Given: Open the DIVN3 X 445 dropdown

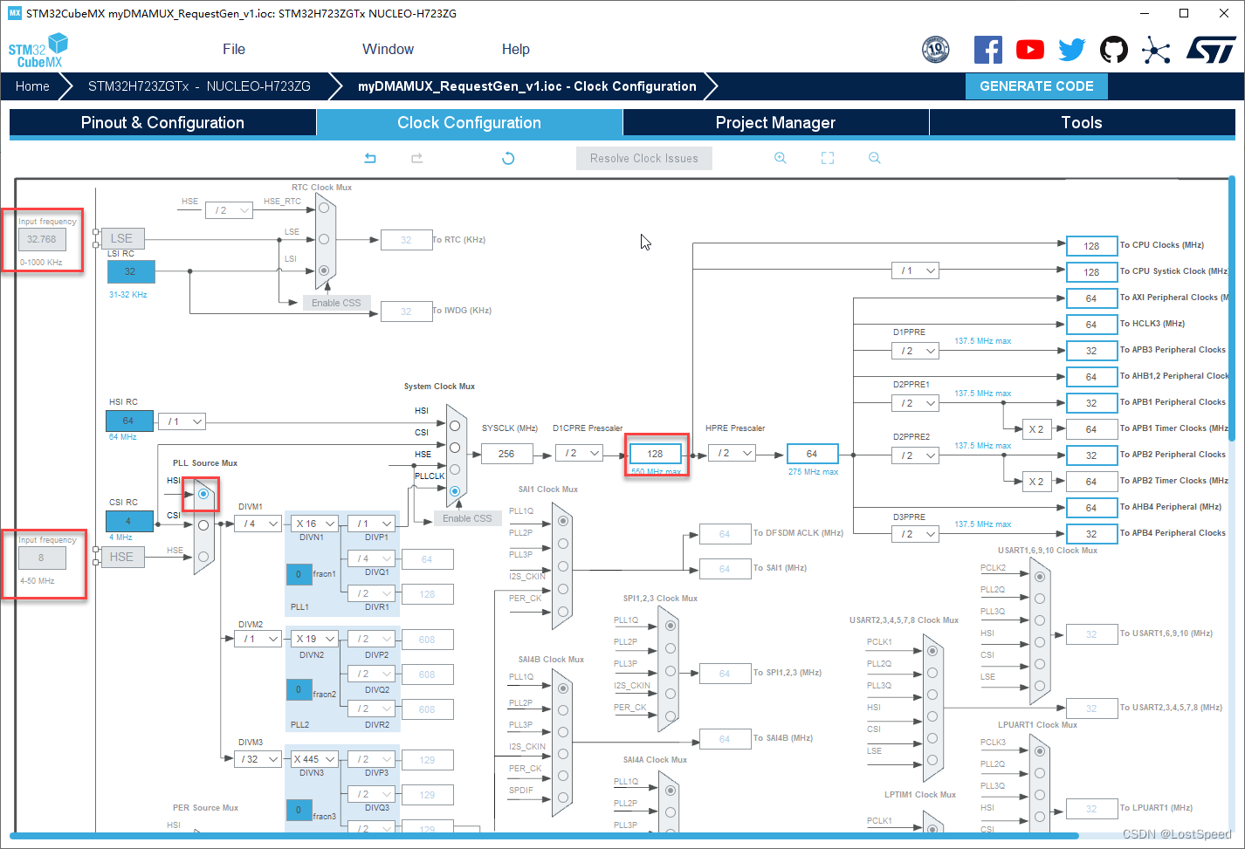Looking at the screenshot, I should pyautogui.click(x=314, y=759).
